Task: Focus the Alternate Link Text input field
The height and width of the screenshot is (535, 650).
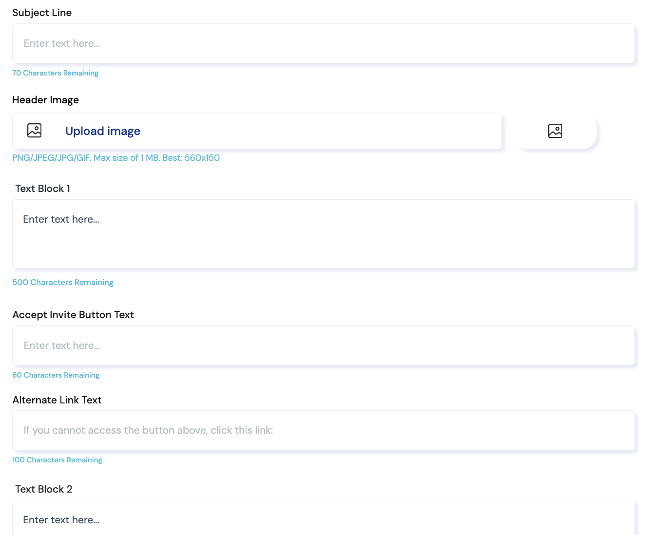Action: click(x=323, y=430)
